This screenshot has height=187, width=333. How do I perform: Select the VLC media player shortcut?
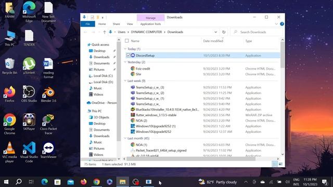(x=9, y=152)
